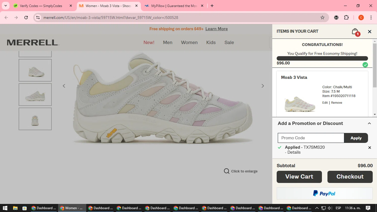377x212 pixels.
Task: Switch to MyPillow browser tab
Action: point(174,6)
